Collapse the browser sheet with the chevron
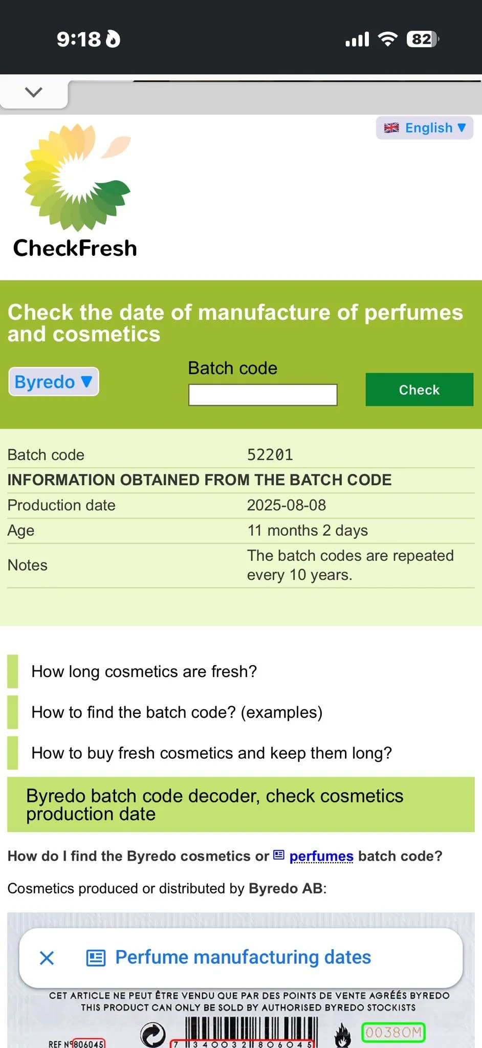The height and width of the screenshot is (1048, 482). coord(34,93)
